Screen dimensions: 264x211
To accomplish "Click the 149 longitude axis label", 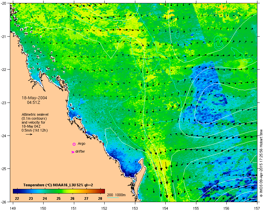I will 13,208.
